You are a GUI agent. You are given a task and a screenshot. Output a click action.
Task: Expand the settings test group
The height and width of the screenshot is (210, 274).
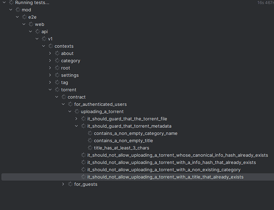tap(50, 75)
